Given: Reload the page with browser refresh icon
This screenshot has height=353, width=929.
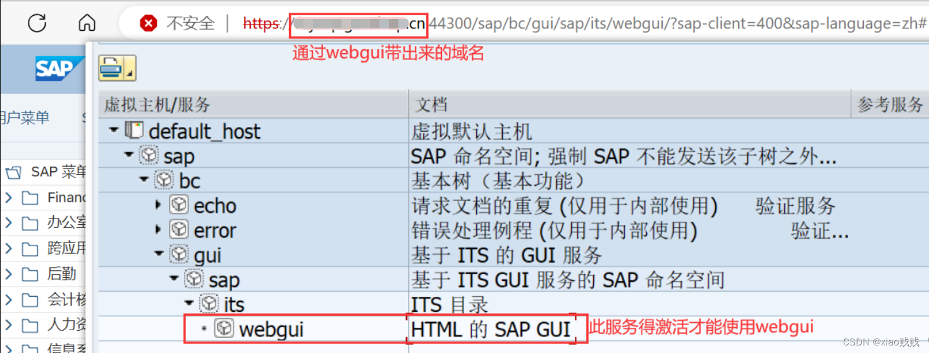Looking at the screenshot, I should pyautogui.click(x=37, y=23).
